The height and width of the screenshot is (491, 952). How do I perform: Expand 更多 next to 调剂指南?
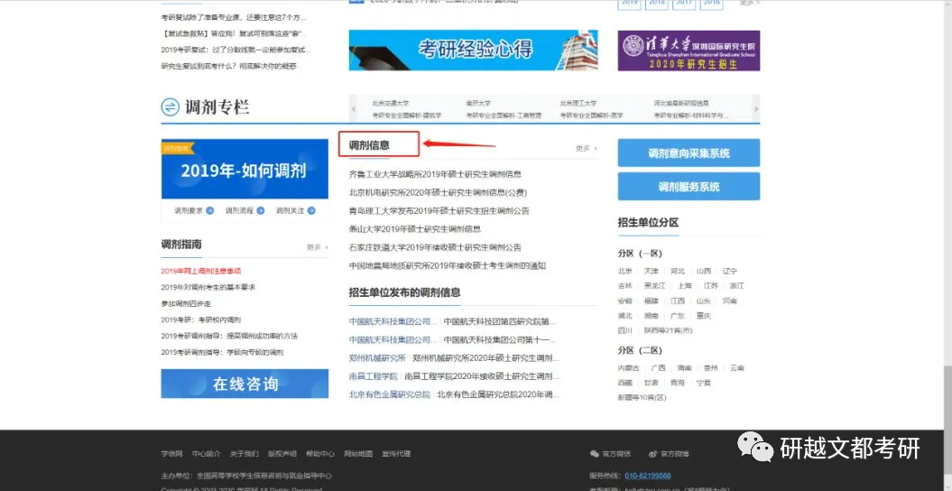tap(317, 247)
